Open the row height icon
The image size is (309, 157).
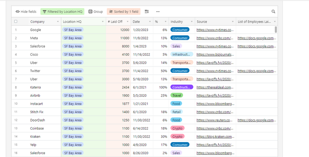pos(146,12)
